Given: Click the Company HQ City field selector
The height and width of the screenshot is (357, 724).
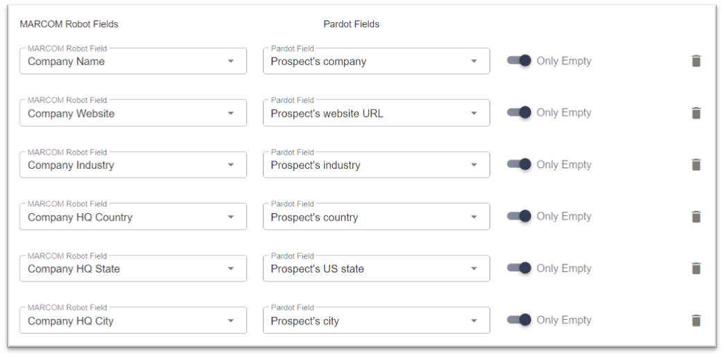Looking at the screenshot, I should pyautogui.click(x=133, y=320).
